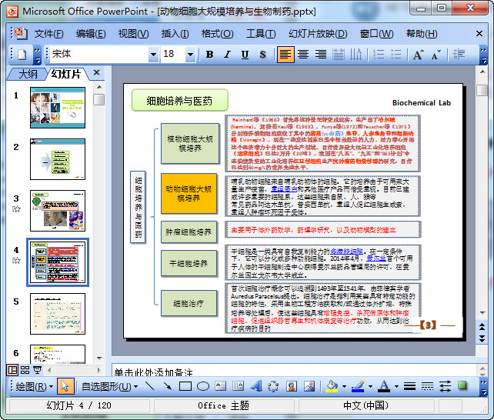The width and height of the screenshot is (494, 420).
Task: Click the fill color bucket swatch
Action: click(331, 386)
